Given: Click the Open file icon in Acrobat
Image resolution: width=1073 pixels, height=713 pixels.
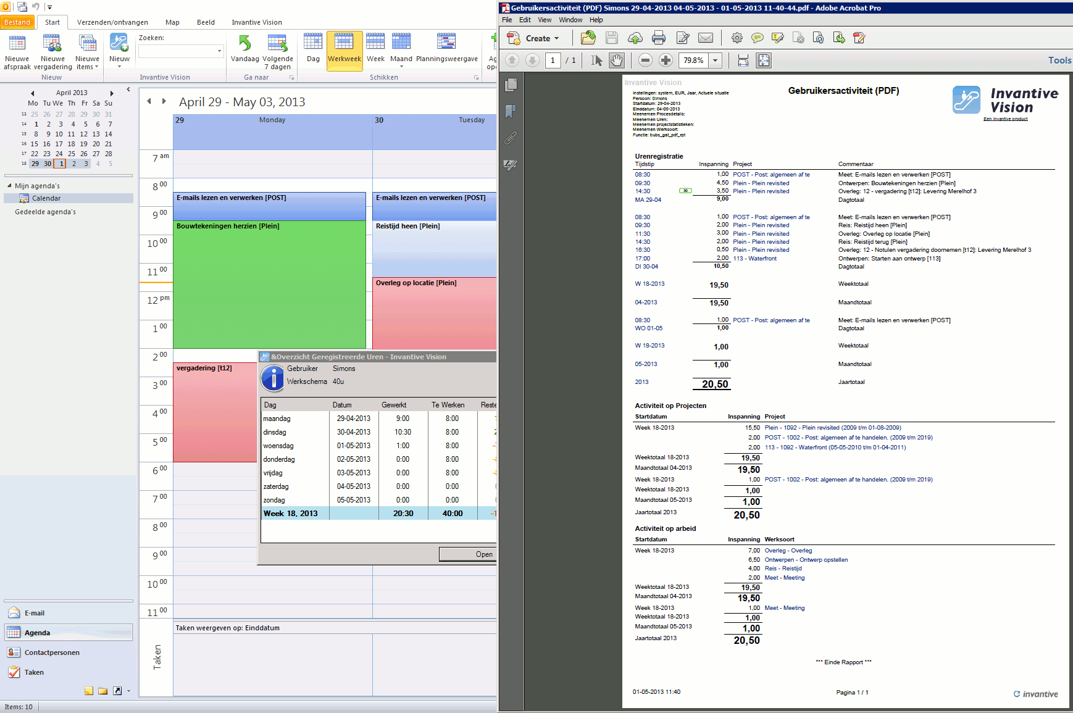Looking at the screenshot, I should [588, 38].
